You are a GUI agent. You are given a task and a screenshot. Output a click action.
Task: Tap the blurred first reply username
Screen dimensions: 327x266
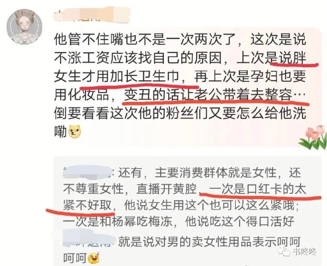pos(88,172)
